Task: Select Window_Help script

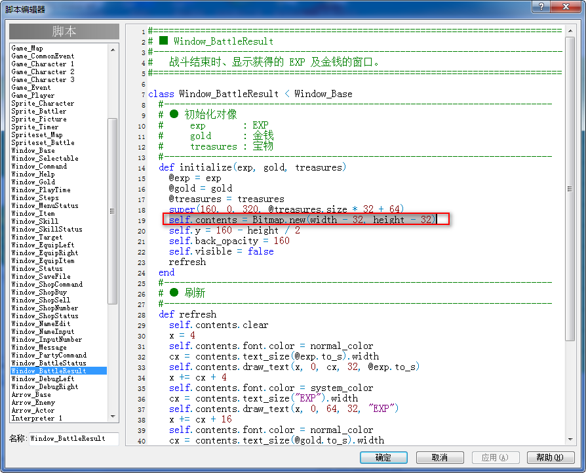Action: 33,174
